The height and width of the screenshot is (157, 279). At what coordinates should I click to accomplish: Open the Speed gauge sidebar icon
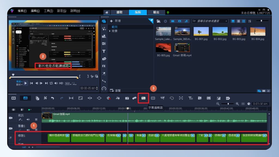104,88
